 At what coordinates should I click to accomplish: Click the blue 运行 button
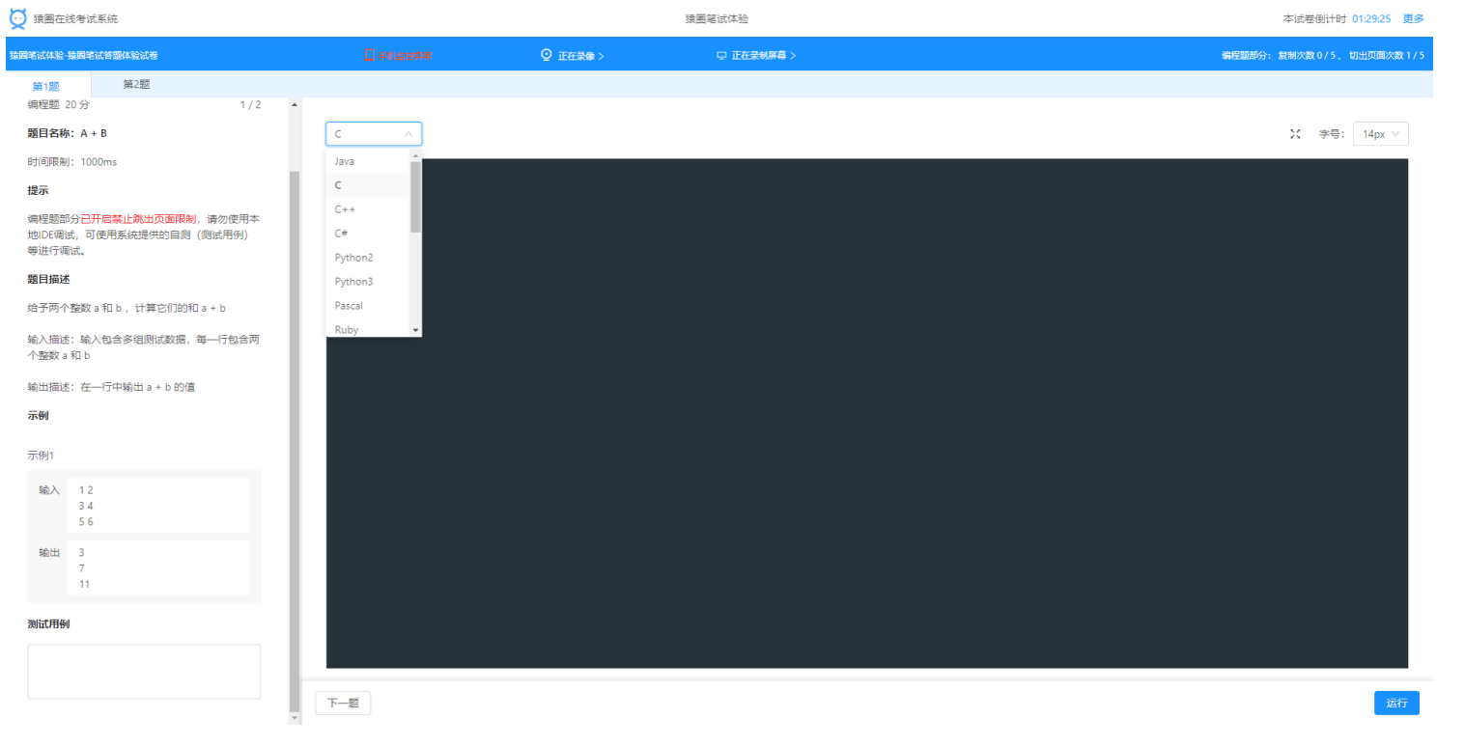1396,703
